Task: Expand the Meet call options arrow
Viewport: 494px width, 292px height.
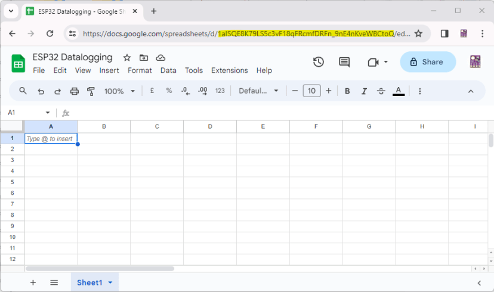Action: [385, 62]
